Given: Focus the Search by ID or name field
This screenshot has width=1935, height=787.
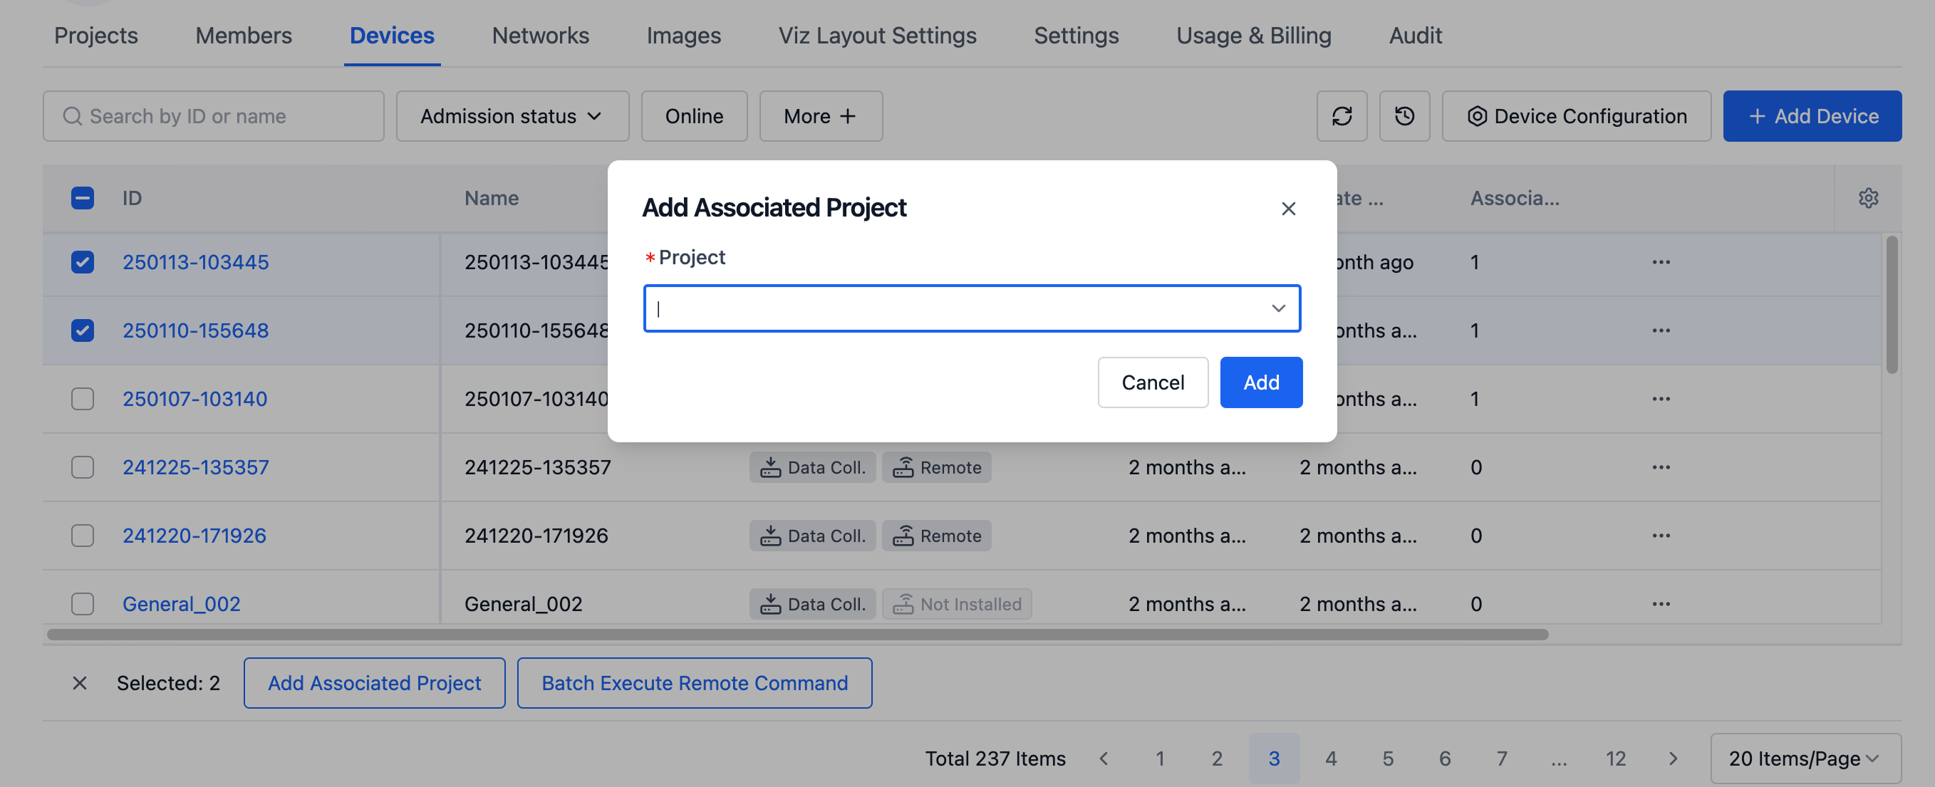Looking at the screenshot, I should (213, 115).
